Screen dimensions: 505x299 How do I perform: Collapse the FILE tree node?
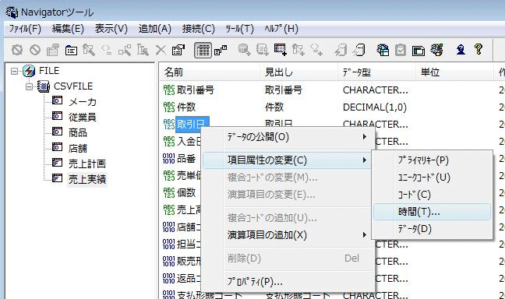click(x=14, y=71)
